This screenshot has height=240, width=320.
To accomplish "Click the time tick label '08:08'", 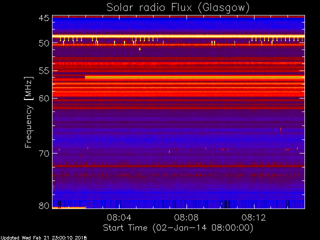I will [186, 217].
